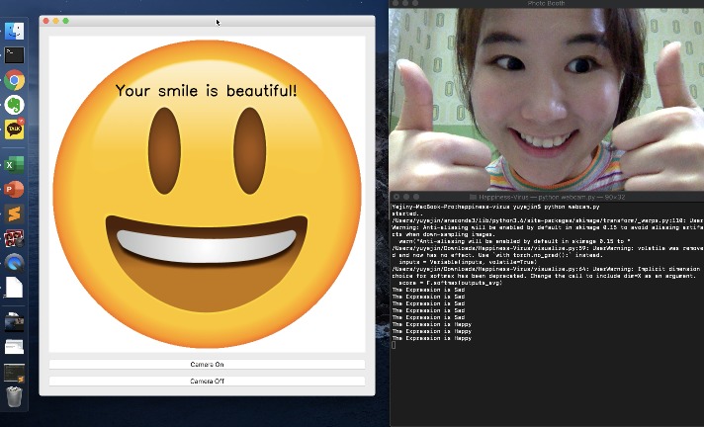Screen dimensions: 704x427
Task: Open the Trash in the dock
Action: click(15, 396)
